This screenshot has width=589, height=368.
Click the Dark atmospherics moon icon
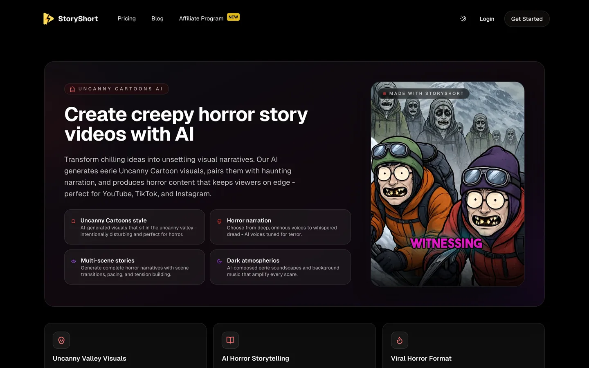click(219, 261)
